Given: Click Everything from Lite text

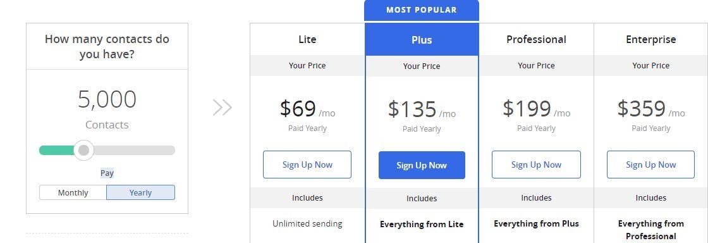Looking at the screenshot, I should point(422,224).
